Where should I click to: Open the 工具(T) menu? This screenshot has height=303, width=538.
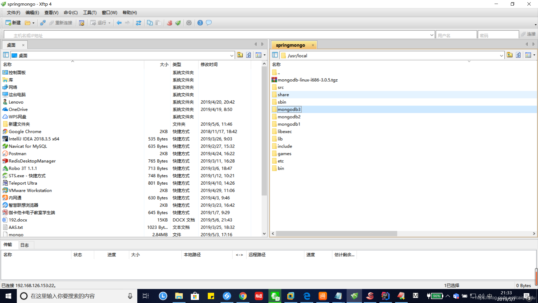click(x=90, y=13)
